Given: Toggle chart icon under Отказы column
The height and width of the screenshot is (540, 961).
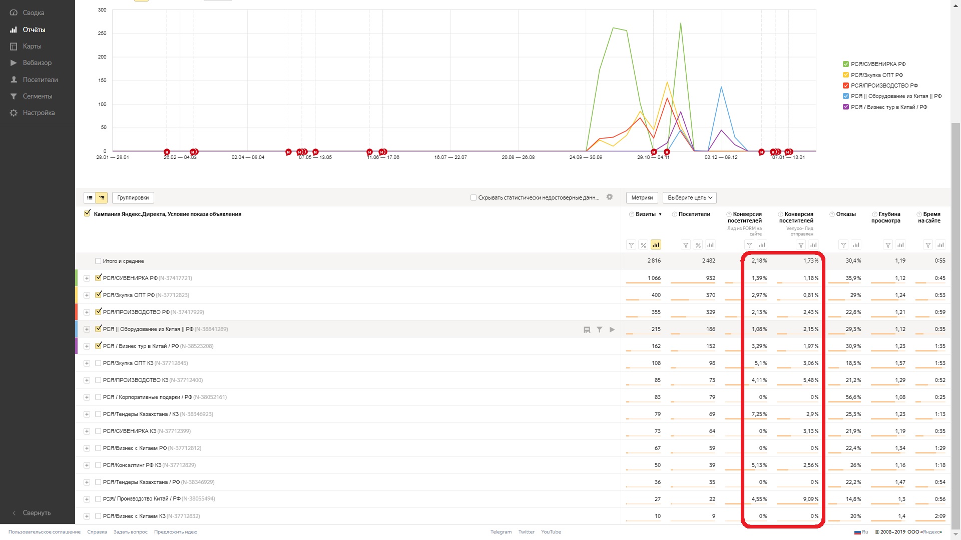Looking at the screenshot, I should (856, 245).
